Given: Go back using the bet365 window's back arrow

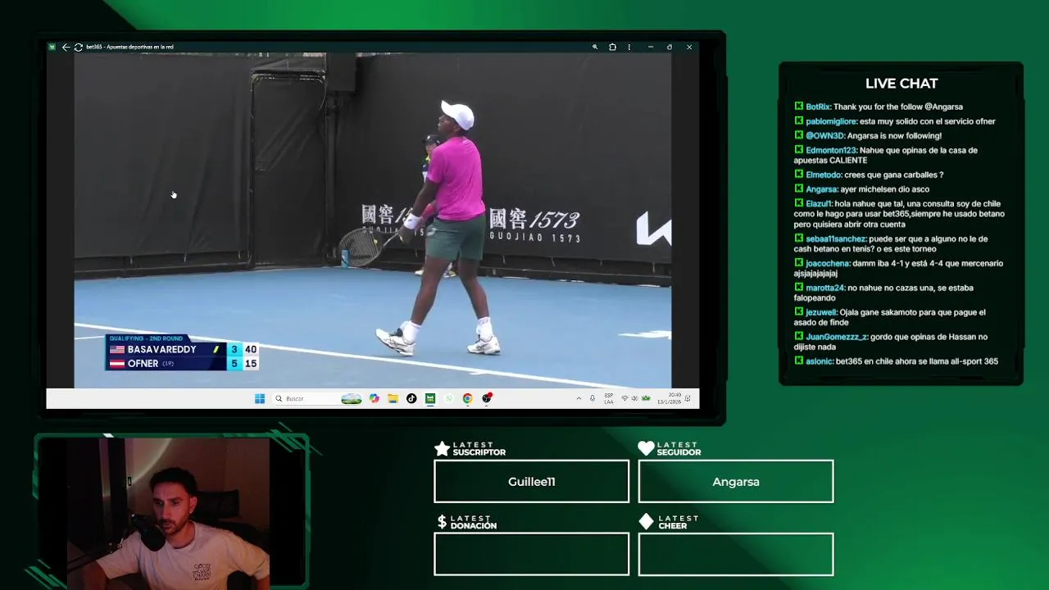Looking at the screenshot, I should pyautogui.click(x=66, y=47).
